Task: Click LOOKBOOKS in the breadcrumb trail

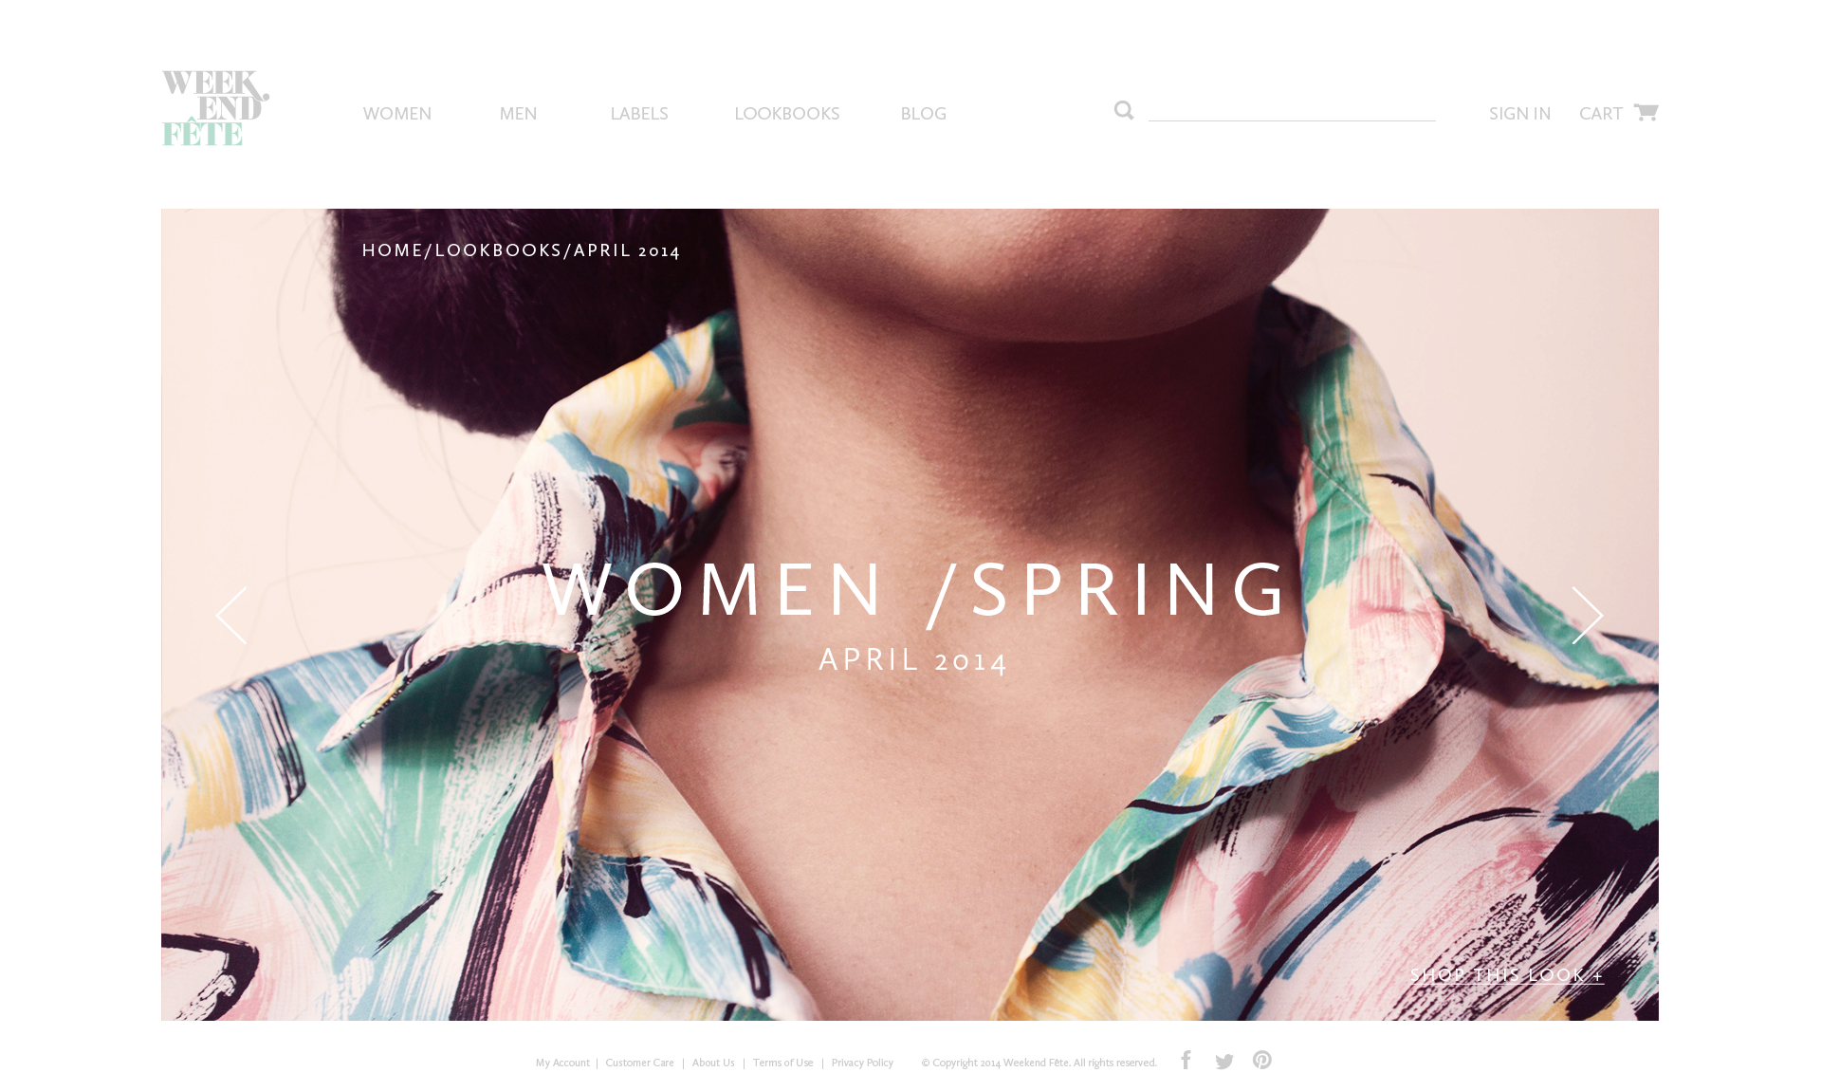Action: point(499,250)
